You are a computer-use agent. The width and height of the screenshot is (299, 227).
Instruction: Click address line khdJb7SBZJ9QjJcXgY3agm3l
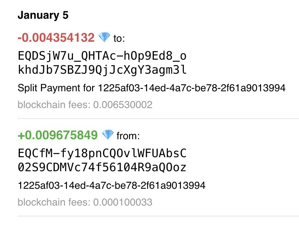102,70
